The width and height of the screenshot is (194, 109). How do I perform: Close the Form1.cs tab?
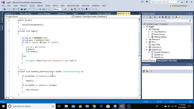pos(129,13)
